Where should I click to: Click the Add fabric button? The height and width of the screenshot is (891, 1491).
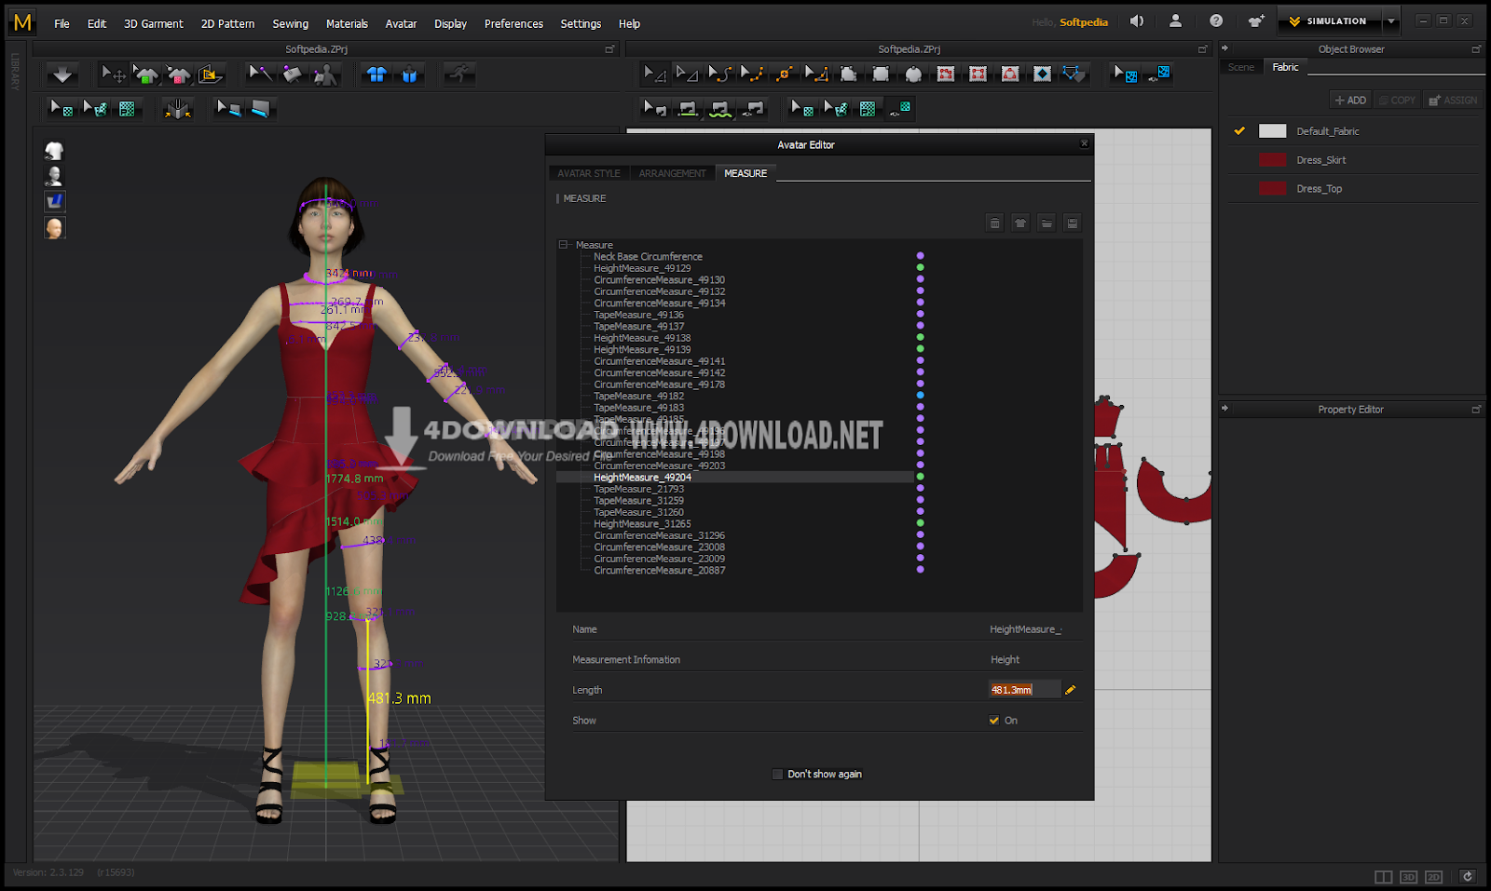click(1350, 101)
